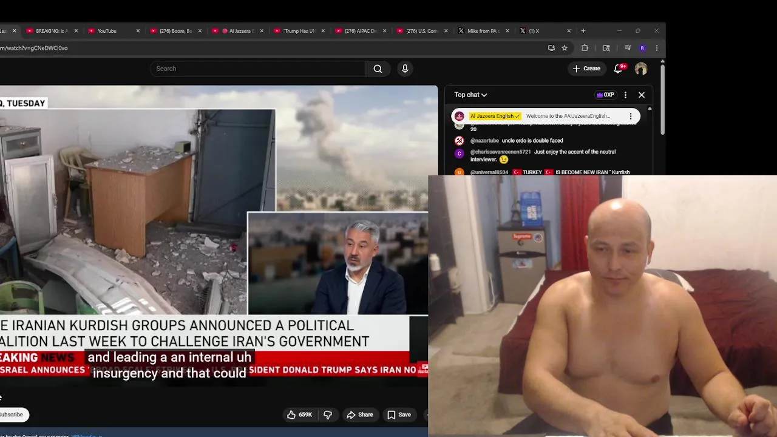Screen dimensions: 777x437
Task: Open the pinned Al Jazeera message options
Action: pos(631,116)
